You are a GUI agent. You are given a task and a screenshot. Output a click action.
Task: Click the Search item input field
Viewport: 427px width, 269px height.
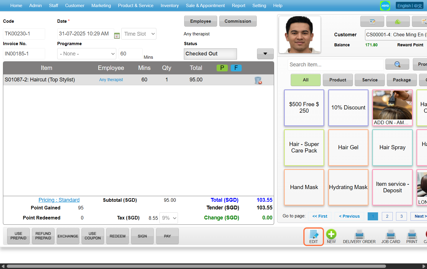[336, 65]
